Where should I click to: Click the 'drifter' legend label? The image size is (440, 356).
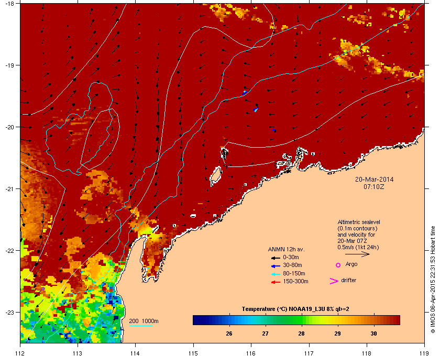click(348, 280)
